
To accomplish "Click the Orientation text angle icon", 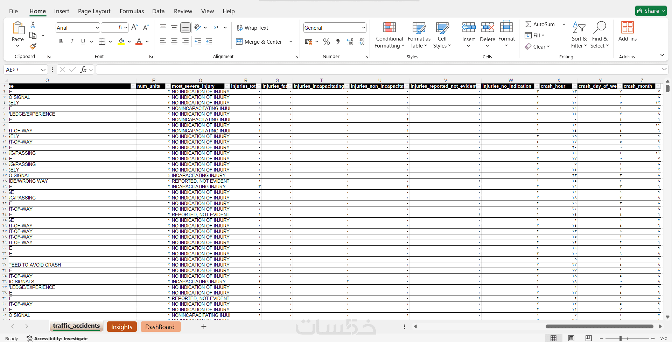I will tap(198, 27).
